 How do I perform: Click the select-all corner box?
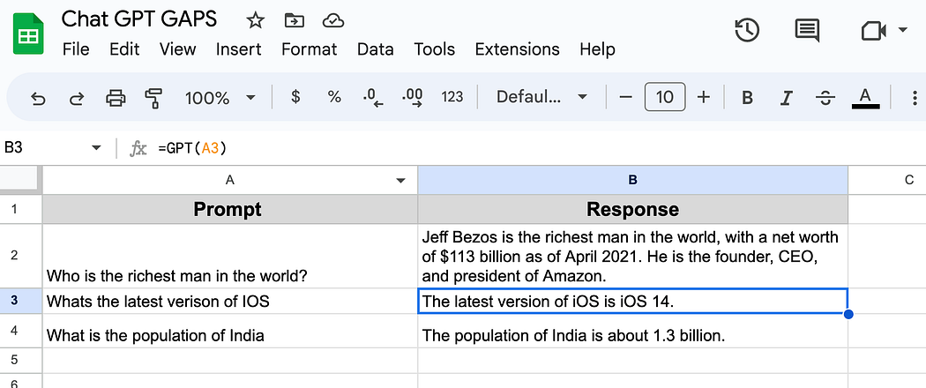tap(20, 180)
